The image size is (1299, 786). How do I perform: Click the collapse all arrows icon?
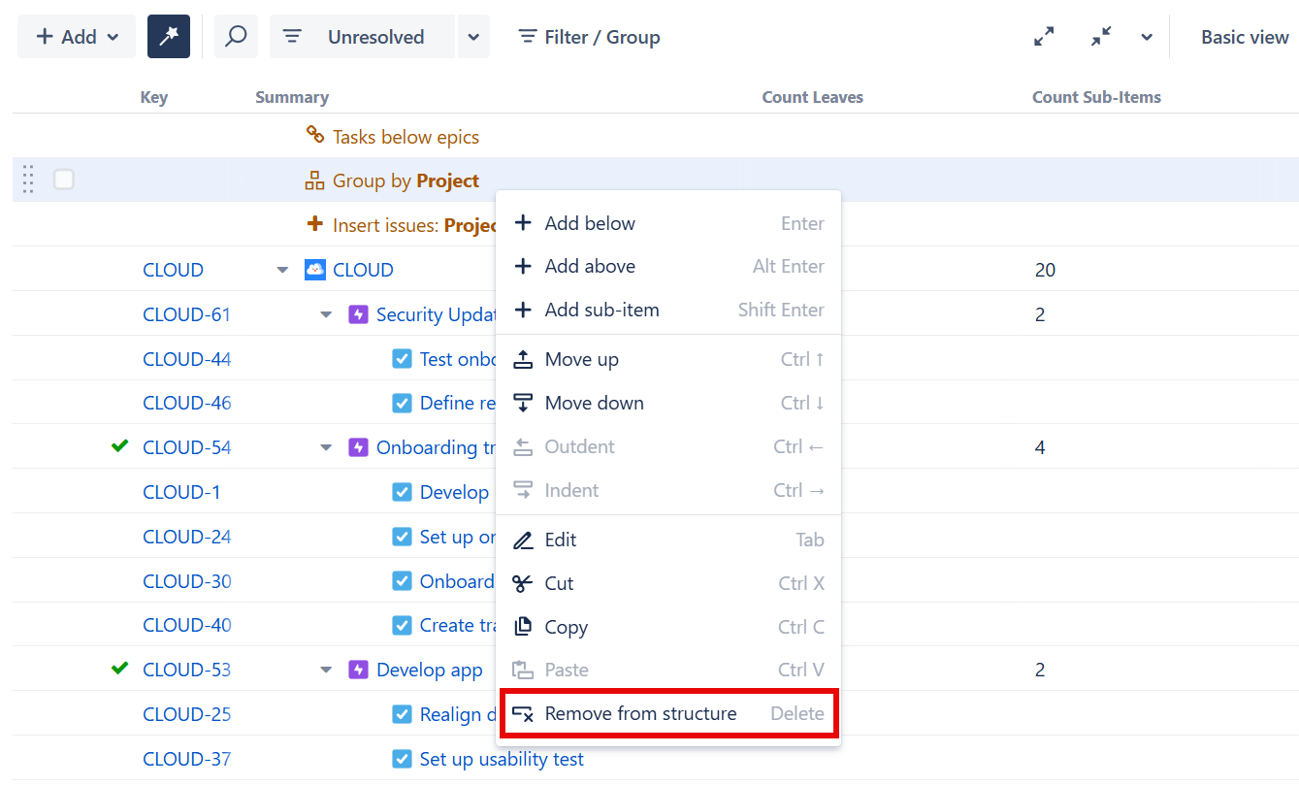[1101, 37]
